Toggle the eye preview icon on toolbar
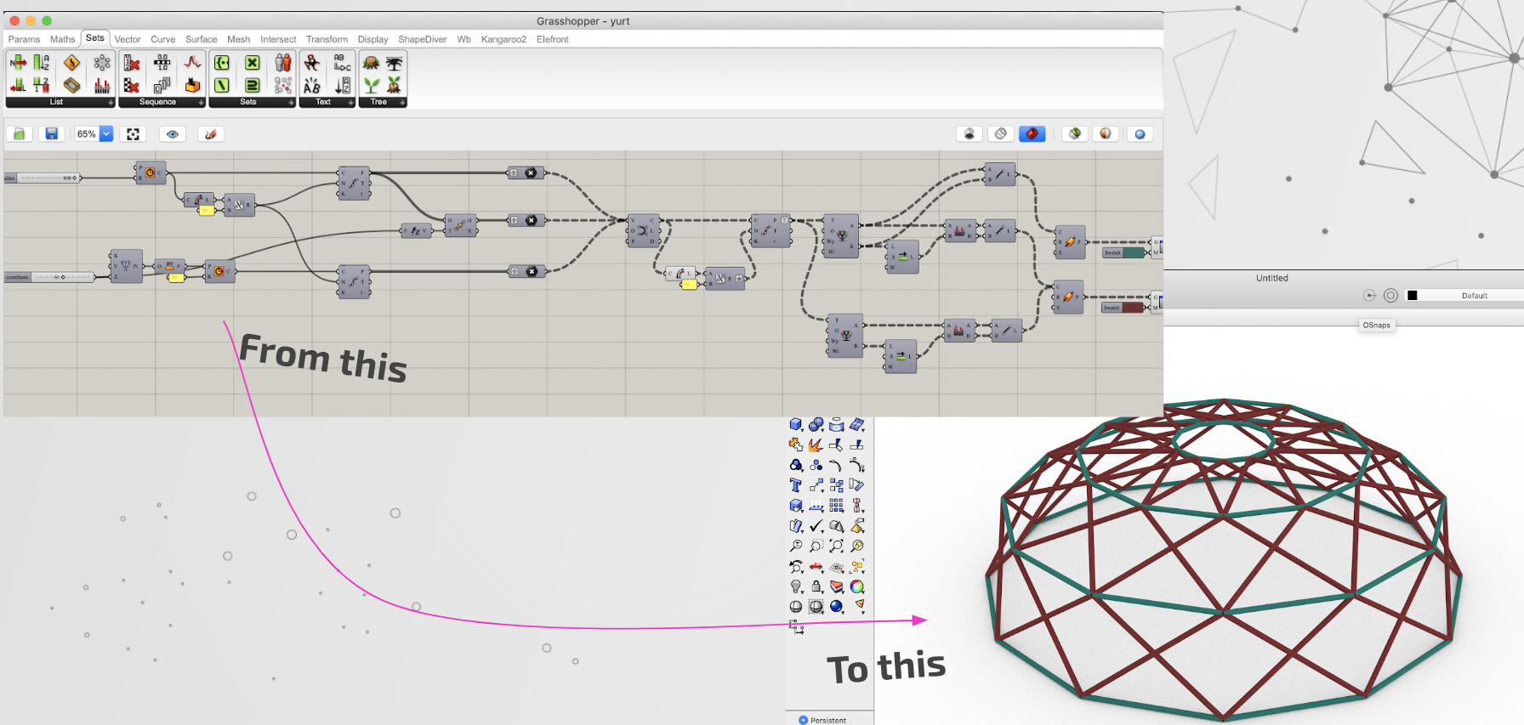This screenshot has height=725, width=1524. (173, 134)
